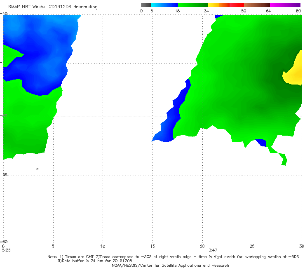This screenshot has width=305, height=268.
Task: Click the latitude label '-40'
Action: click(4, 14)
